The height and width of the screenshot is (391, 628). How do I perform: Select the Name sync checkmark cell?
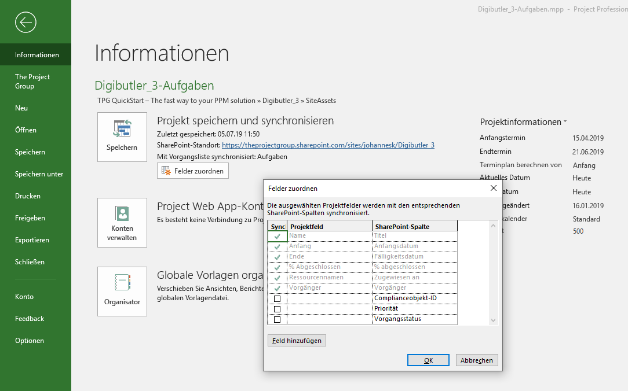point(277,236)
